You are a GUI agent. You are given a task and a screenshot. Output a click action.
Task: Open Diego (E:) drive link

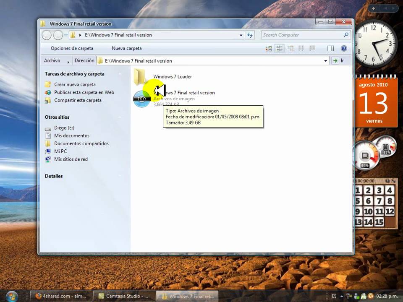[x=64, y=128]
